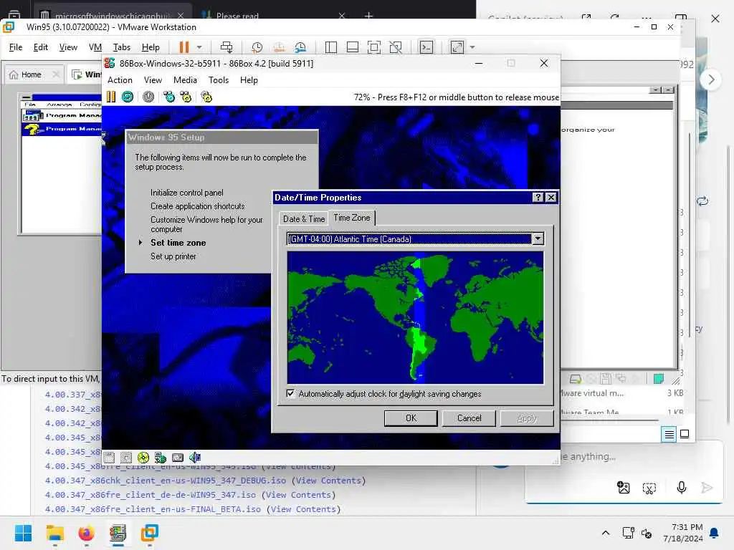
Task: Open VMware VM menu
Action: point(95,47)
